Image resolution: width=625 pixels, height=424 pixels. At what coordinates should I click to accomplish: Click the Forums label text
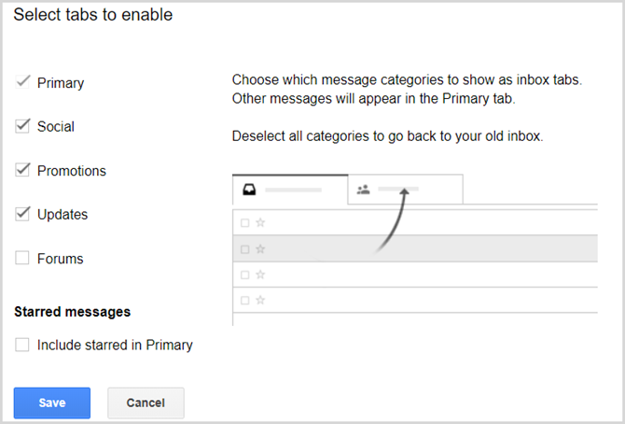[61, 259]
